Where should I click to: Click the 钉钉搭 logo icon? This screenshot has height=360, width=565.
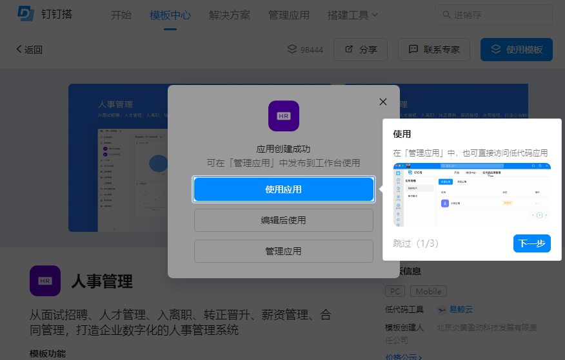pyautogui.click(x=26, y=14)
